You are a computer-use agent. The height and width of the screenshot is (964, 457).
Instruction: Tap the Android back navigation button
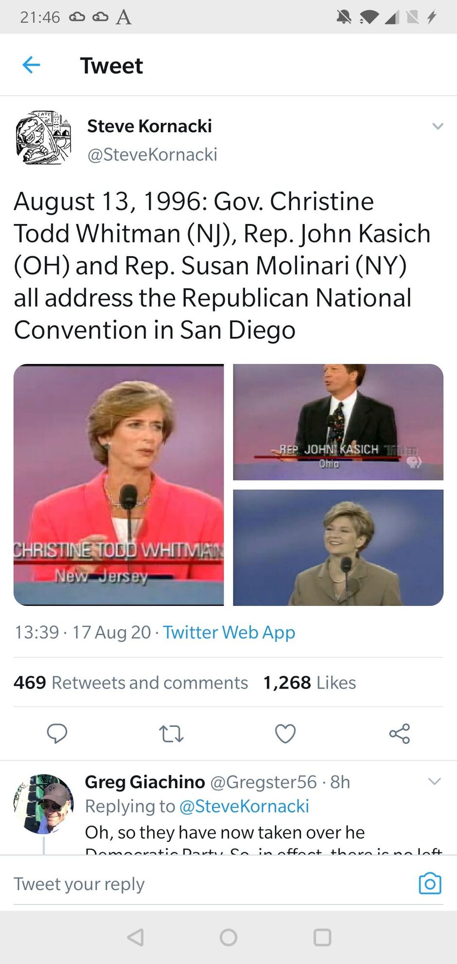(135, 937)
